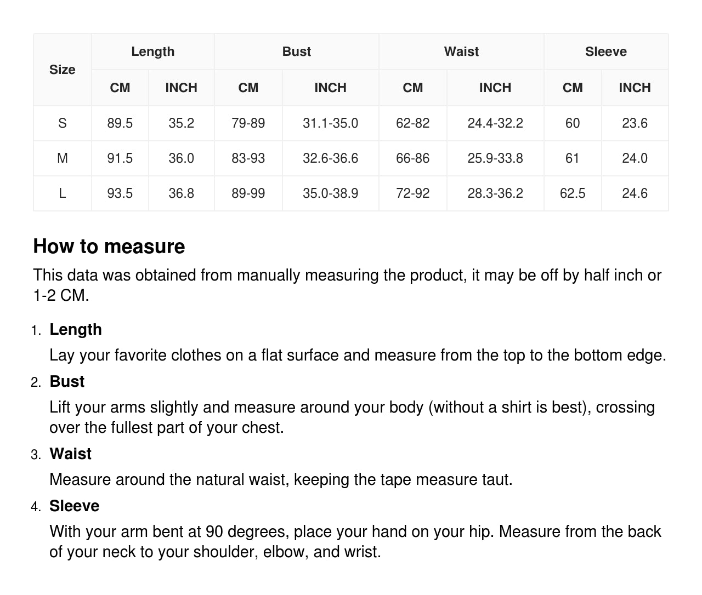Image resolution: width=702 pixels, height=595 pixels.
Task: Select the L size row label
Action: tap(62, 193)
